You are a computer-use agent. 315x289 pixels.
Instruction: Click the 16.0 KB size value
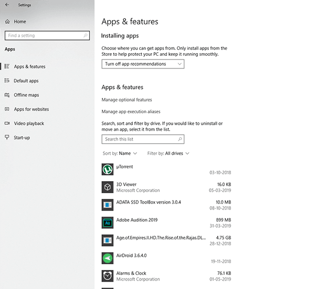[224, 184]
